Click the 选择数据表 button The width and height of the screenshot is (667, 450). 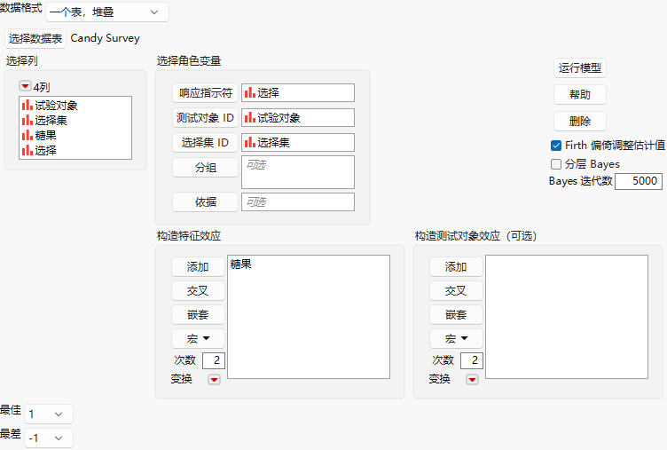pos(35,39)
